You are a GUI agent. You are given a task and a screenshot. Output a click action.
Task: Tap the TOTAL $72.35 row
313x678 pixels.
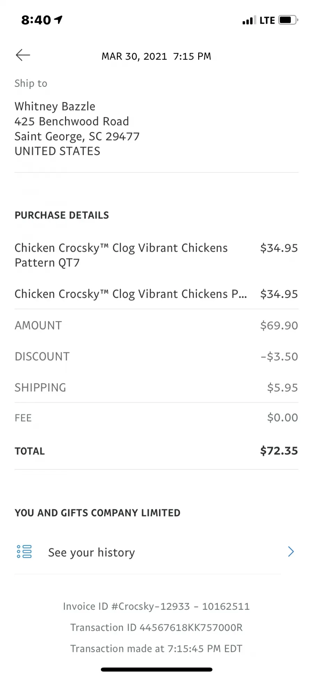[x=156, y=451]
